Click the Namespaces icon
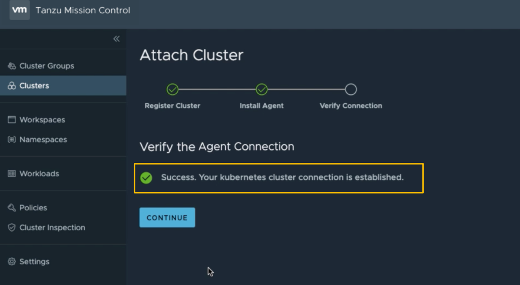 12,139
